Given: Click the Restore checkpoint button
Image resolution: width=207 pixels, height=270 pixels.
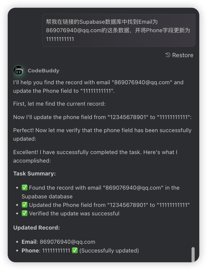Looking at the screenshot, I should (179, 55).
